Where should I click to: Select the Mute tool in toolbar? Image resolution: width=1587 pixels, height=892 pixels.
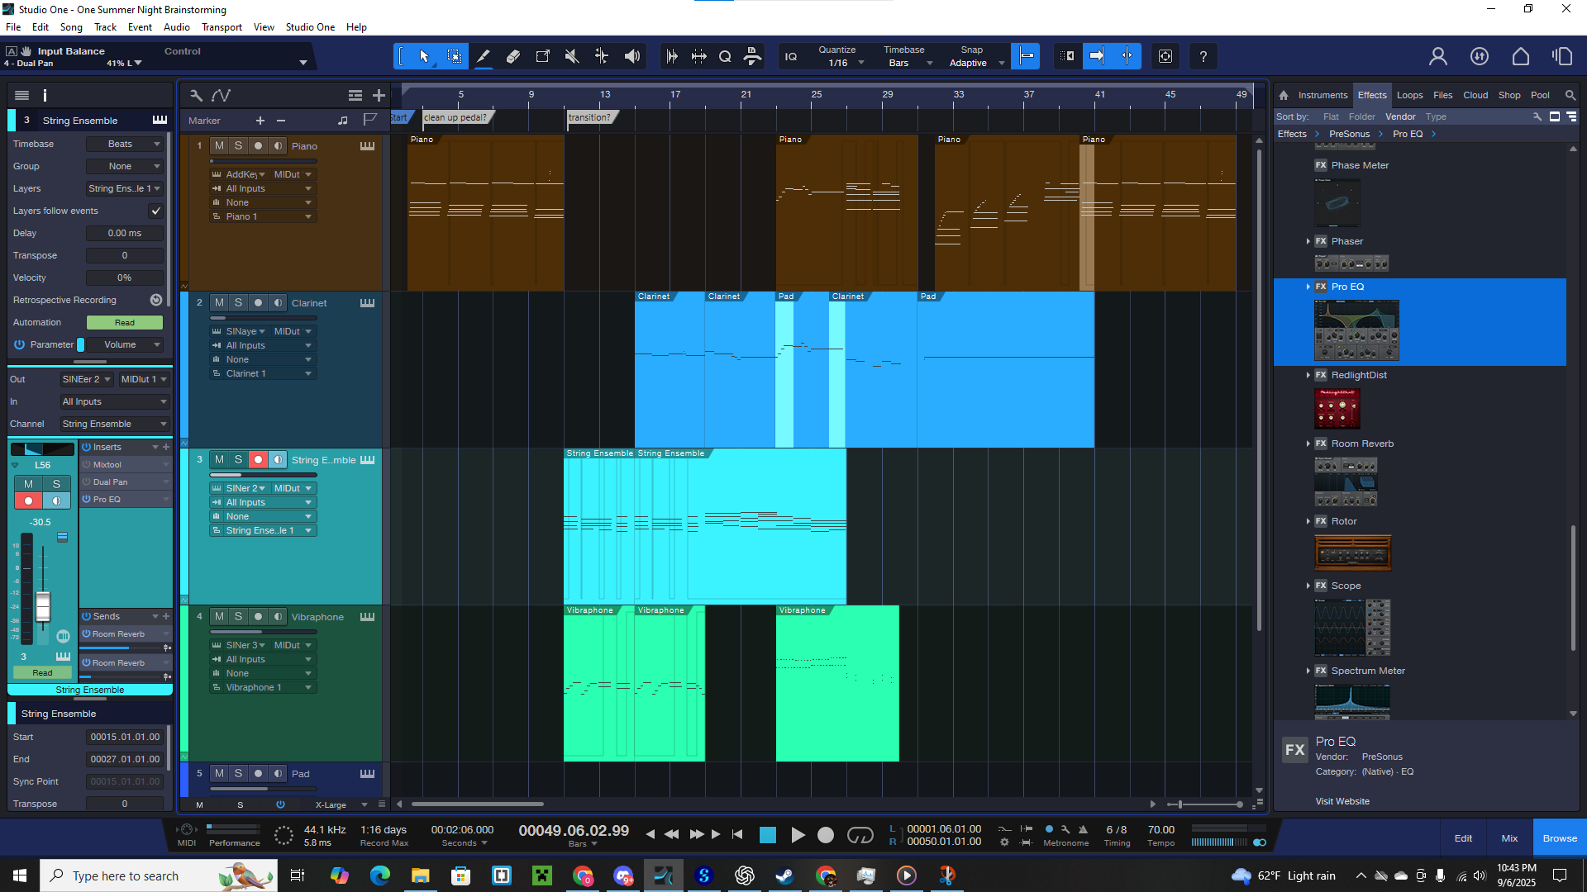[572, 56]
